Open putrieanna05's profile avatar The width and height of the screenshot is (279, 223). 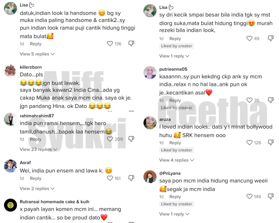point(150,72)
